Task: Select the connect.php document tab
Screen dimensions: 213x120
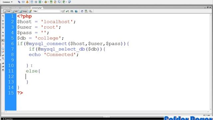Action: (x=37, y=8)
